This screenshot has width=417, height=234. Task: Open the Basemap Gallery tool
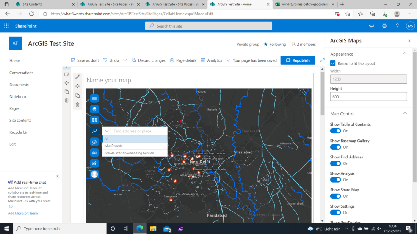[x=94, y=120]
